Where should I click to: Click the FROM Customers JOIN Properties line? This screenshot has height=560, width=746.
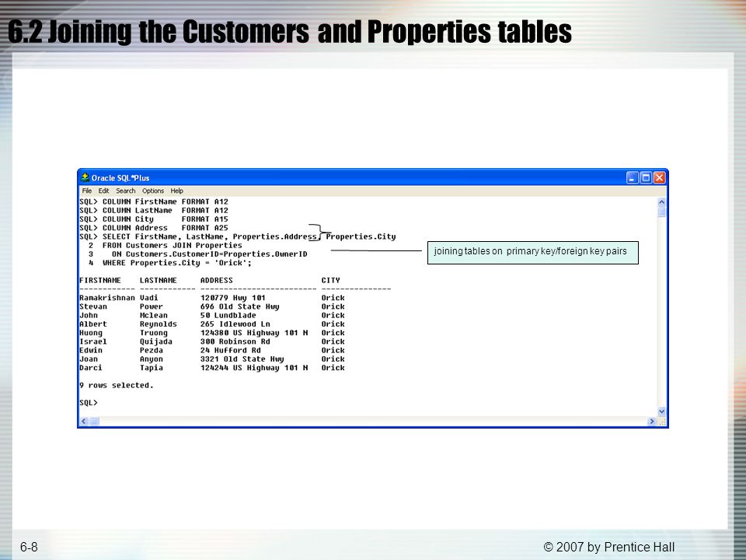click(165, 246)
